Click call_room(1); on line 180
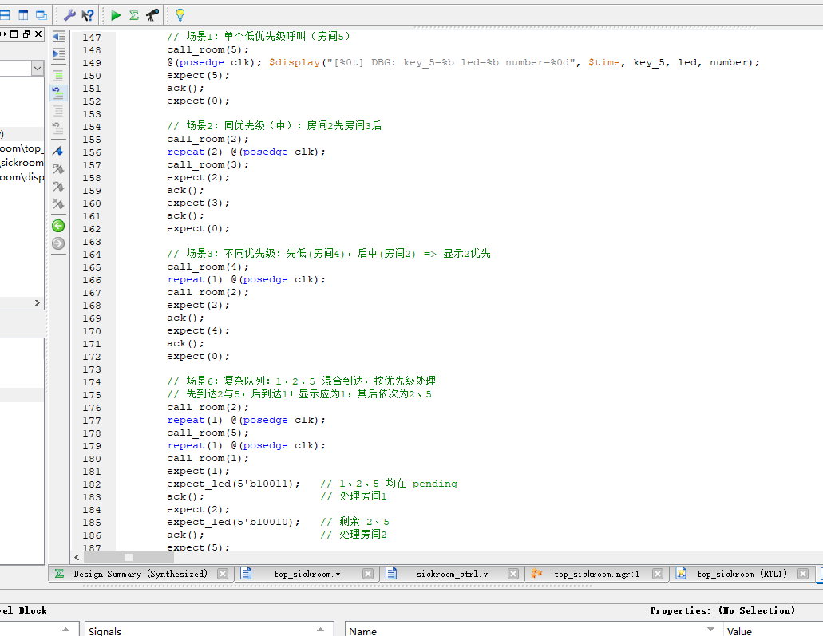This screenshot has width=823, height=636. 208,459
